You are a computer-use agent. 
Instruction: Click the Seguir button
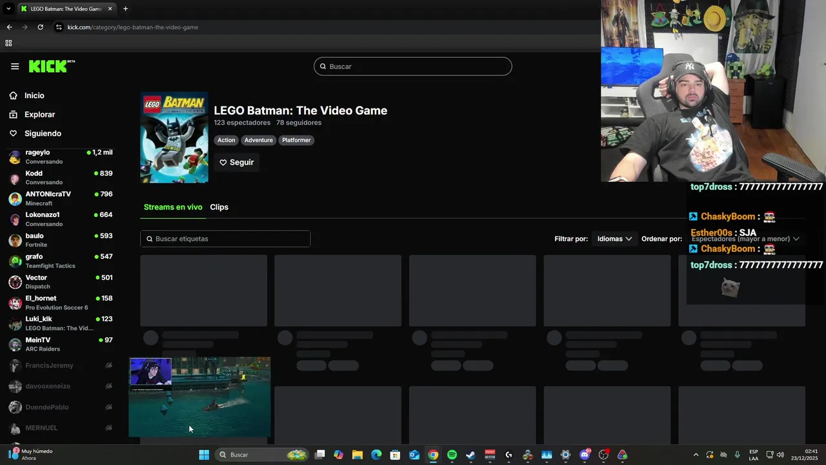point(236,163)
